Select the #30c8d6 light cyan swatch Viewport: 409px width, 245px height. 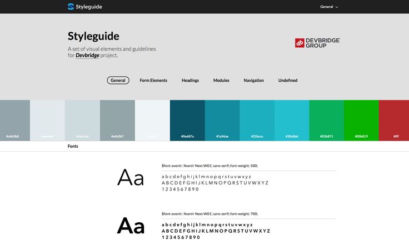tap(292, 121)
